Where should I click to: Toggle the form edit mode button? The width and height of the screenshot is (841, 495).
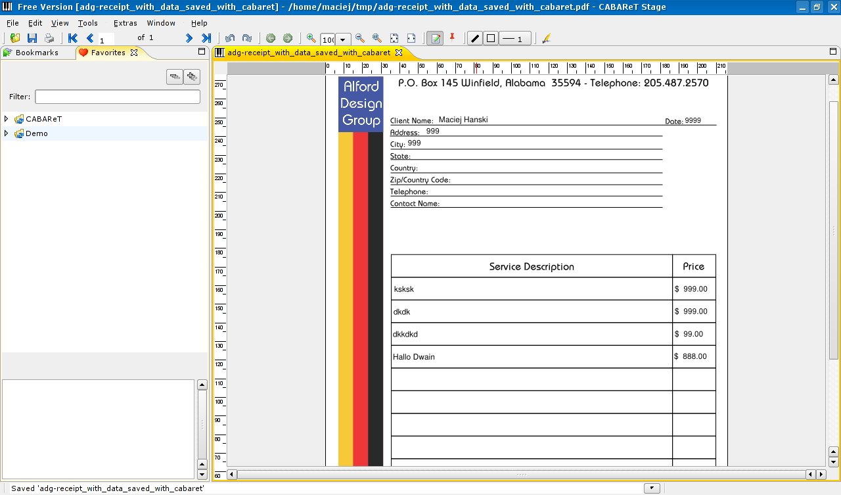coord(434,39)
